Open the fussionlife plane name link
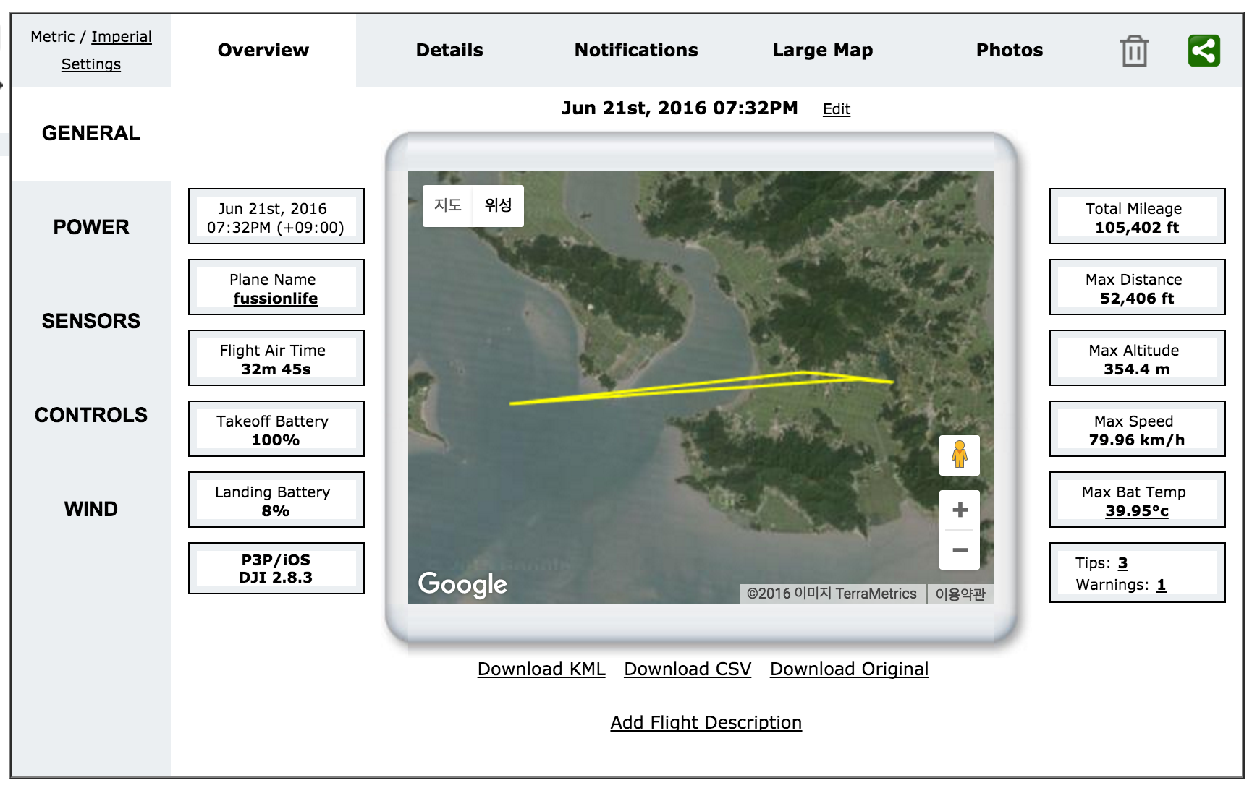This screenshot has height=788, width=1252. (x=276, y=299)
